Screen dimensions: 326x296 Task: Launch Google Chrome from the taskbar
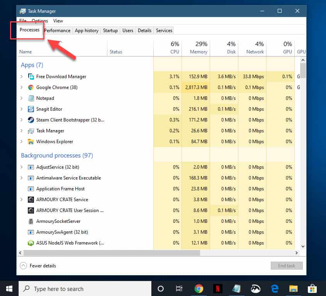click(199, 289)
